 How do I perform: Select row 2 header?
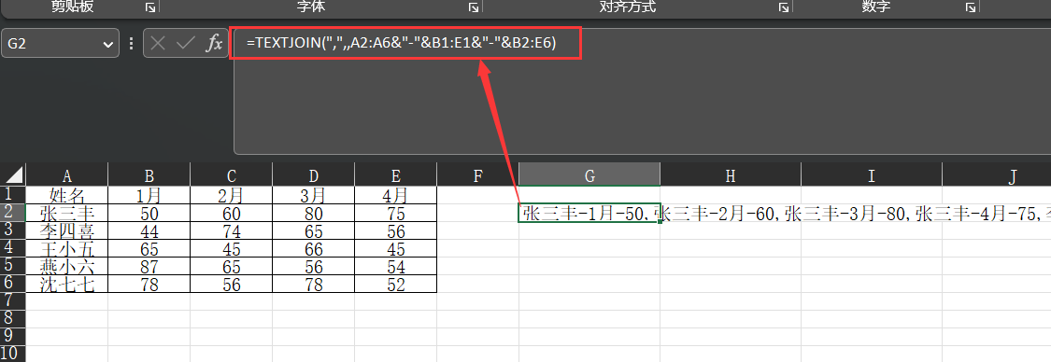tap(13, 213)
